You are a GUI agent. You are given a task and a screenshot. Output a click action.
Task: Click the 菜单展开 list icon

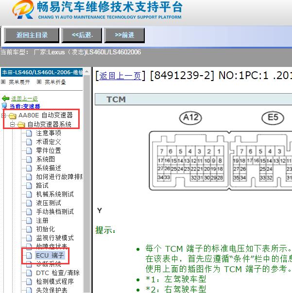3,82
